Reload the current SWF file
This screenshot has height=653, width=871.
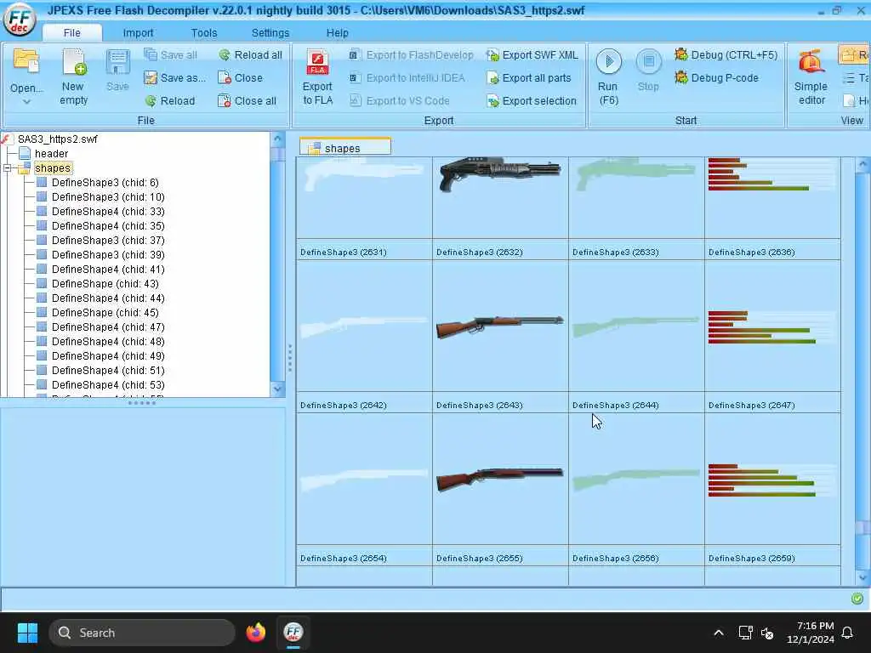(170, 100)
